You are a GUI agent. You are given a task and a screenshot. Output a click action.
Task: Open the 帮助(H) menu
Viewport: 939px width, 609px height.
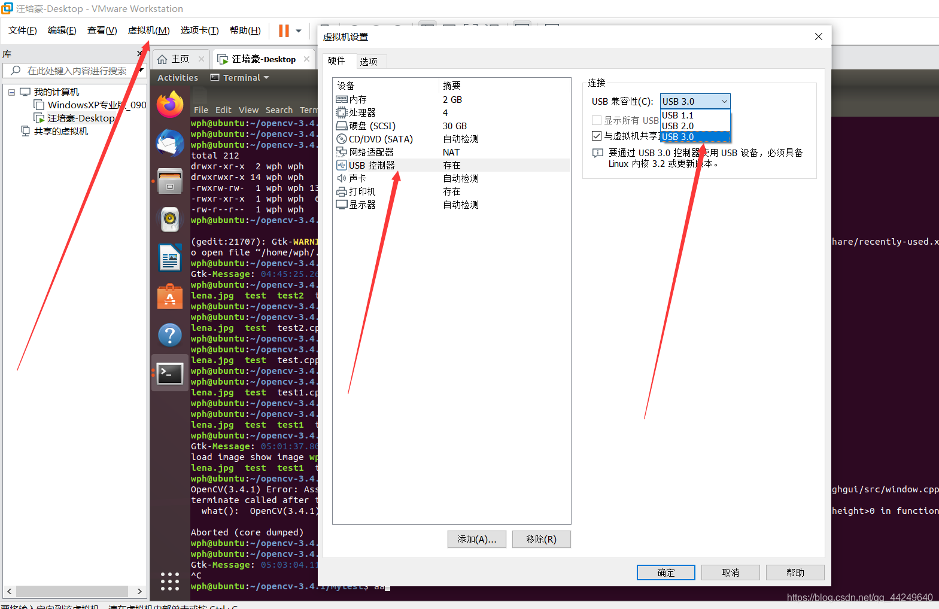245,31
